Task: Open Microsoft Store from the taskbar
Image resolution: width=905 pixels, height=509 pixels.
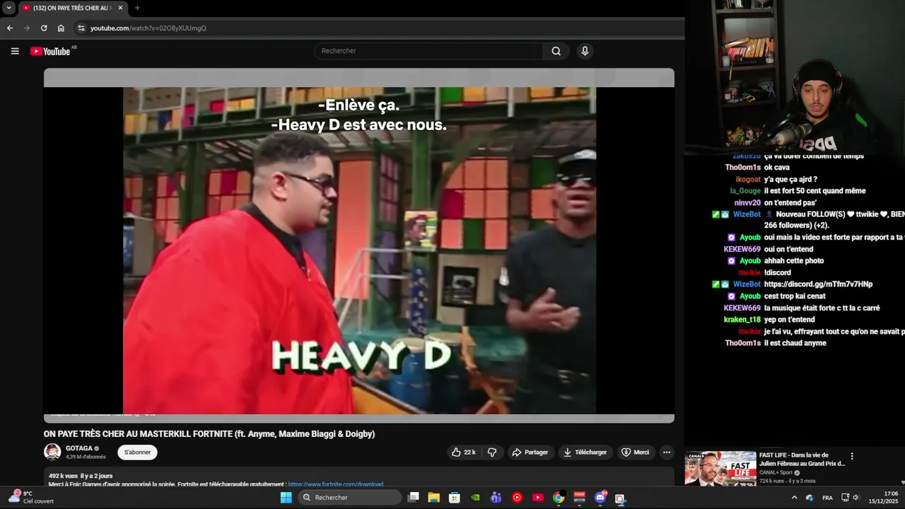Action: (455, 498)
